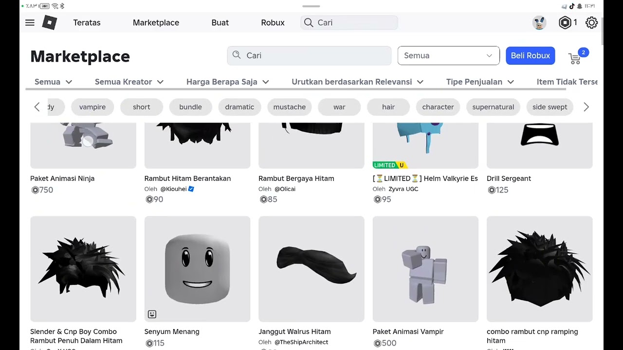Screen dimensions: 623x350
Task: Open creator link @Olicai
Action: 285,189
